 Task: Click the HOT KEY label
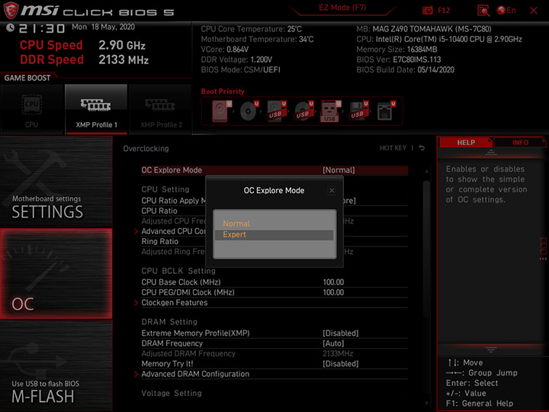[393, 148]
